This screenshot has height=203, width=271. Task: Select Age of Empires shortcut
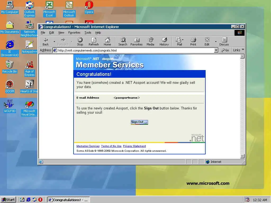pos(29,68)
